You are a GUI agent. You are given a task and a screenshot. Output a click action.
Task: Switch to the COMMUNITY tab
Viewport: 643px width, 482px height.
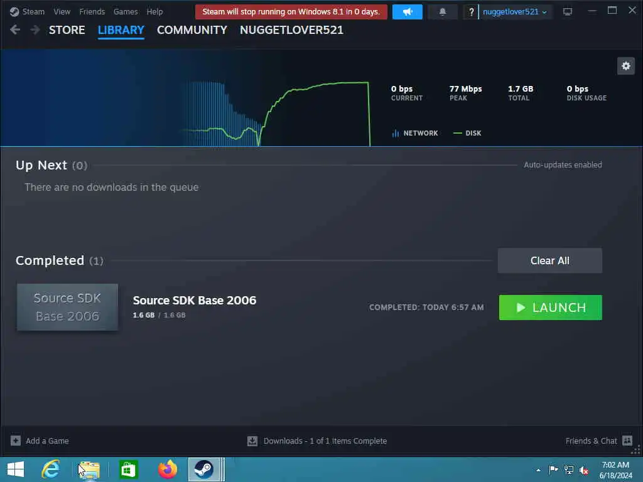tap(192, 30)
